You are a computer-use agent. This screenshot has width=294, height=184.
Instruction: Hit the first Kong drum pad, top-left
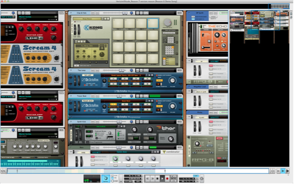pos(118,23)
